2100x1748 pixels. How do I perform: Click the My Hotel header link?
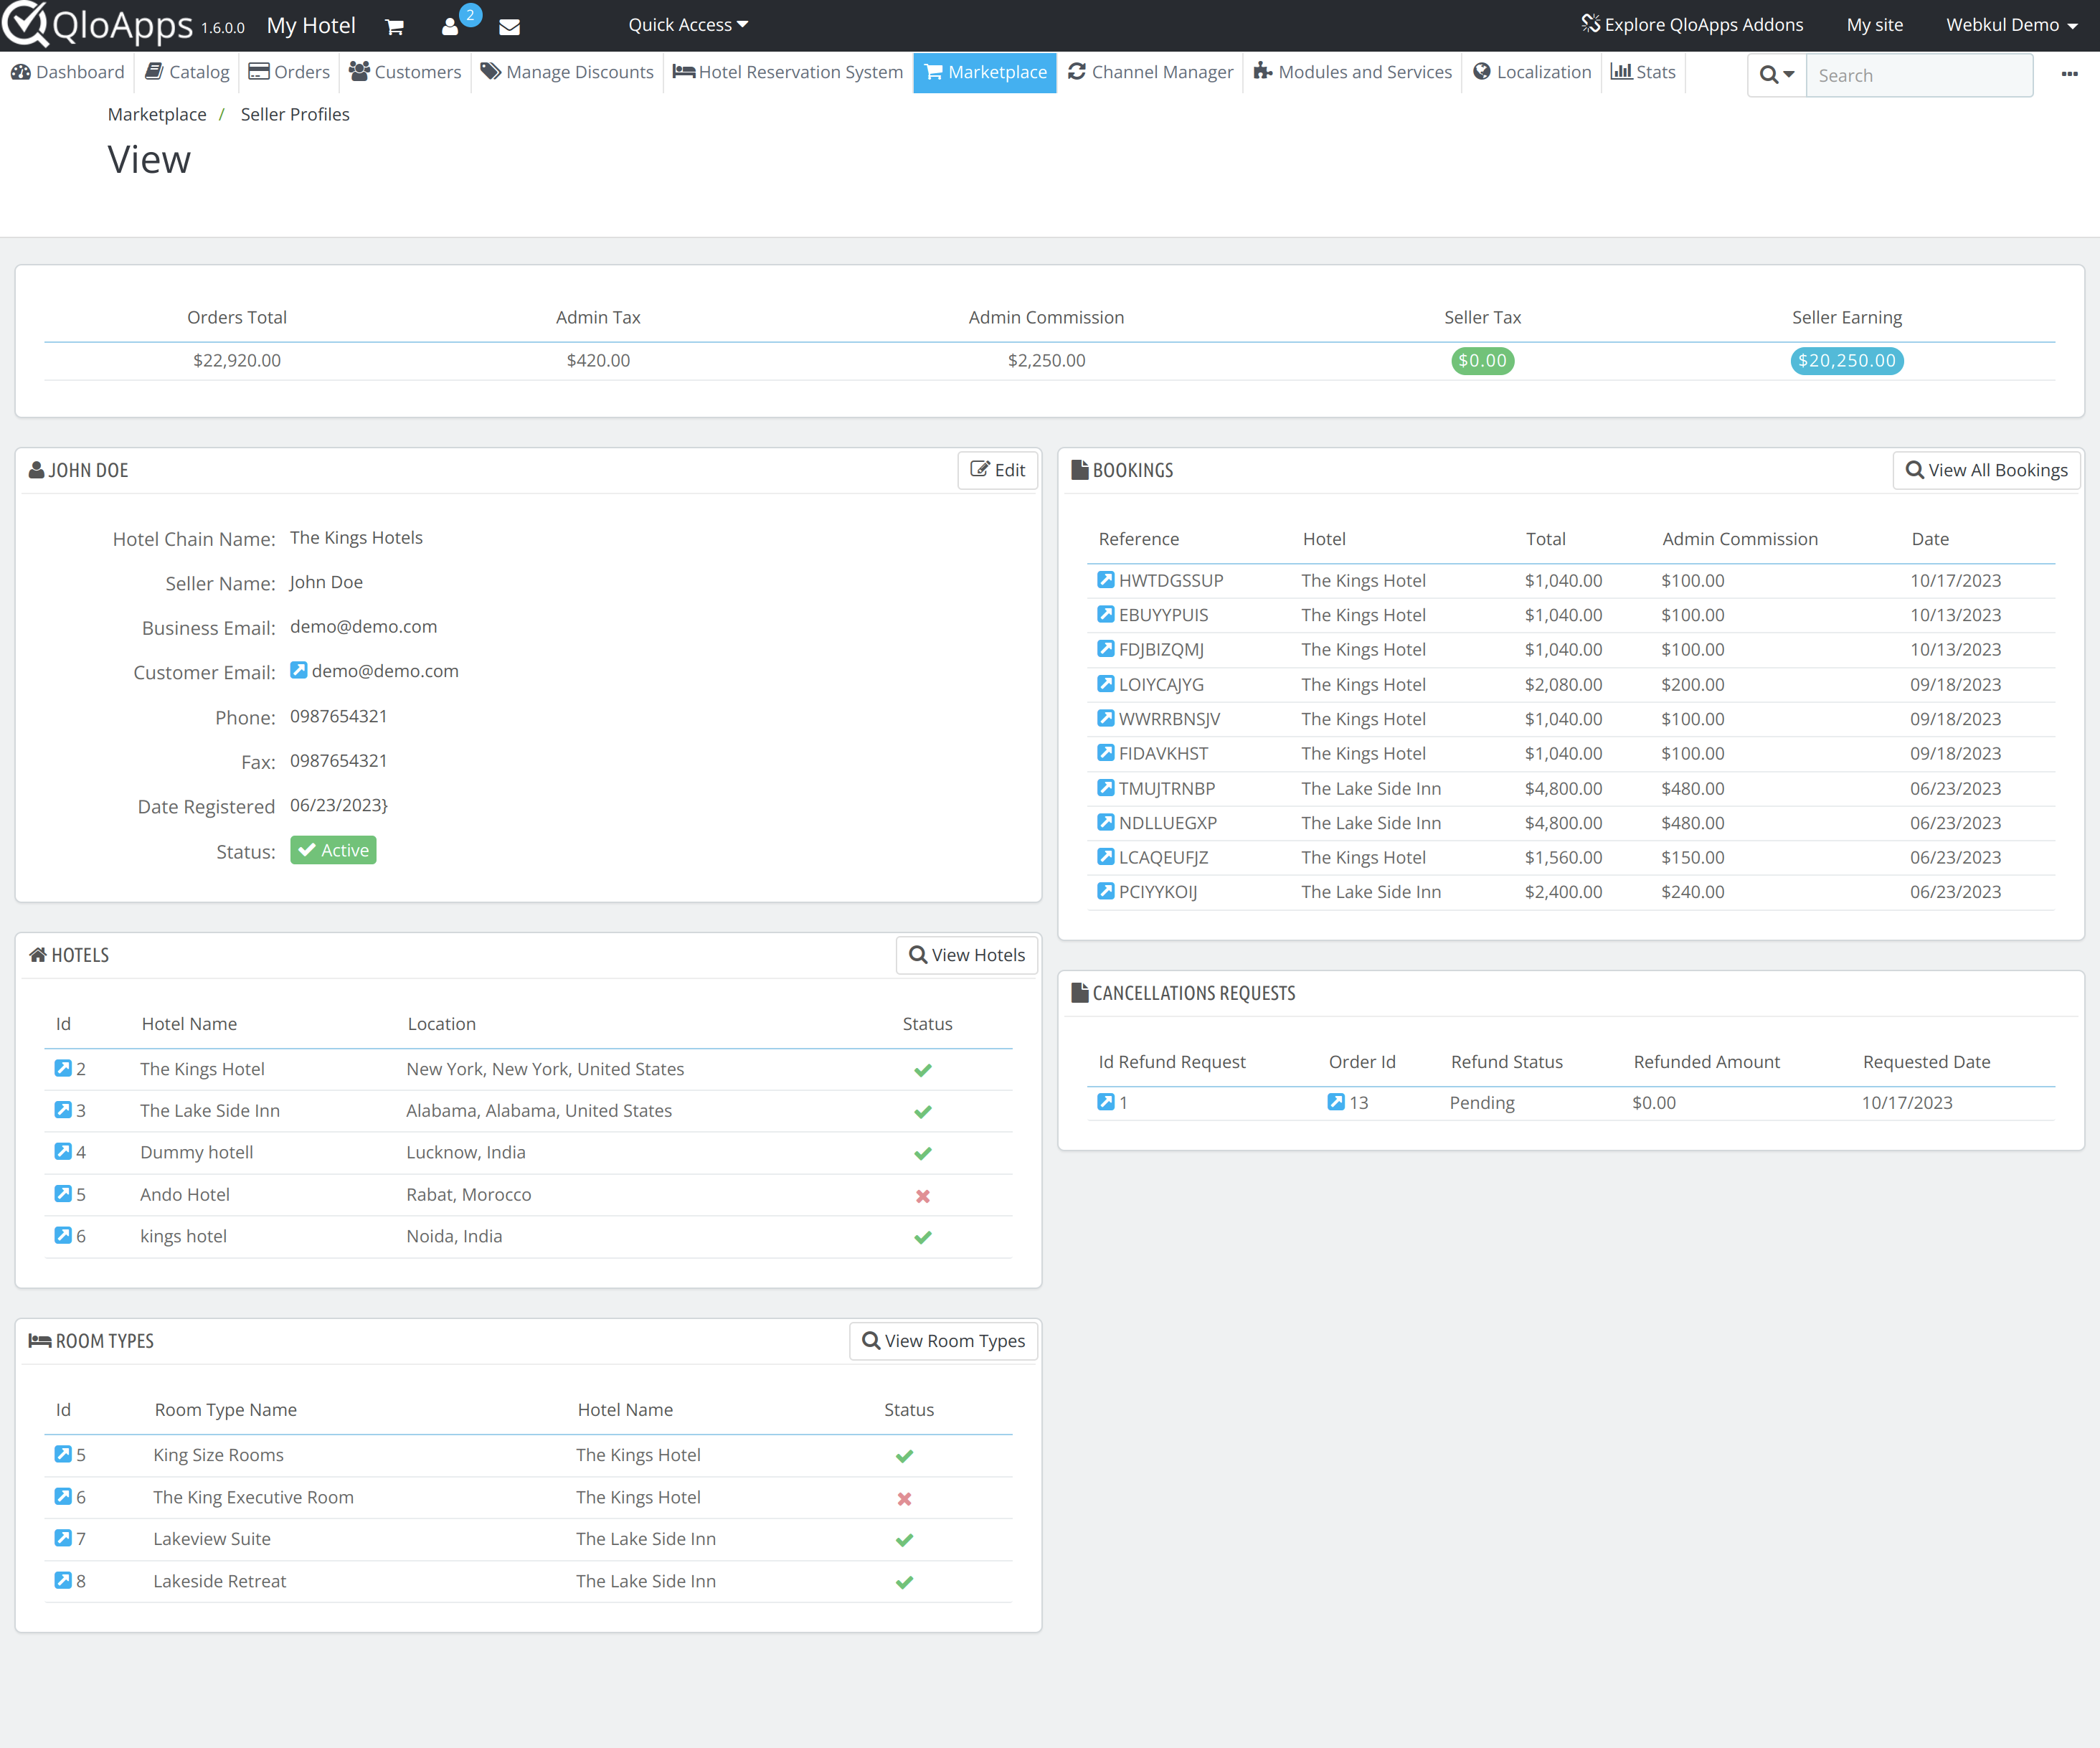coord(311,25)
